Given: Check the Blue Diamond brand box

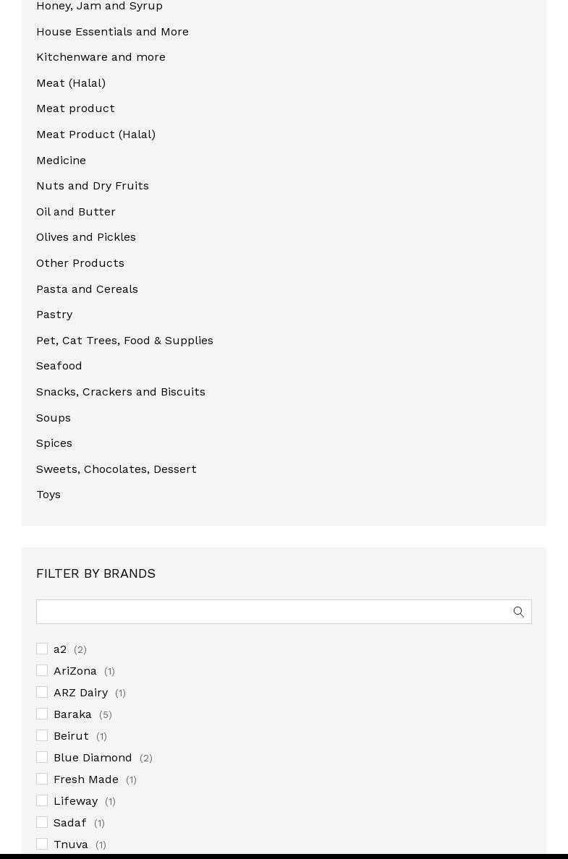Looking at the screenshot, I should [x=42, y=757].
